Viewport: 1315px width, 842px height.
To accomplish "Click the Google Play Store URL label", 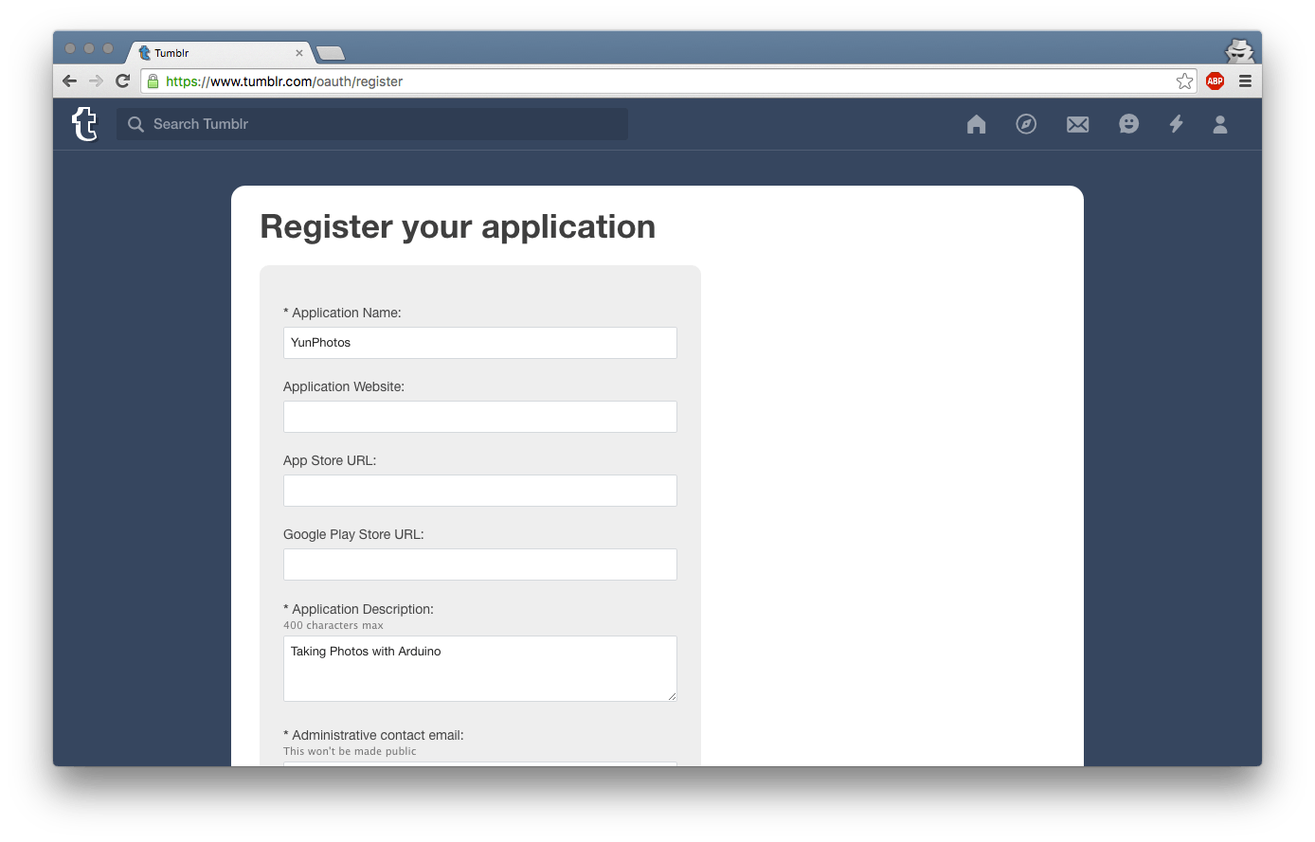I will click(353, 534).
